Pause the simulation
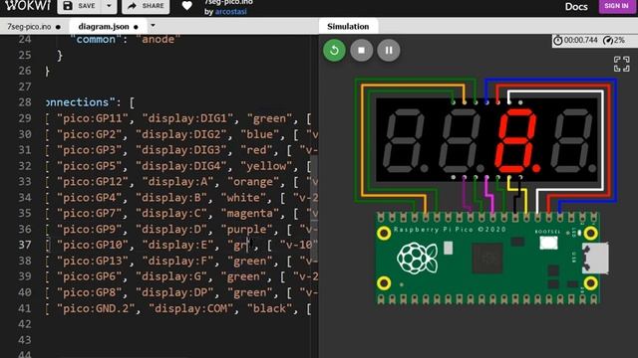 pyautogui.click(x=389, y=51)
